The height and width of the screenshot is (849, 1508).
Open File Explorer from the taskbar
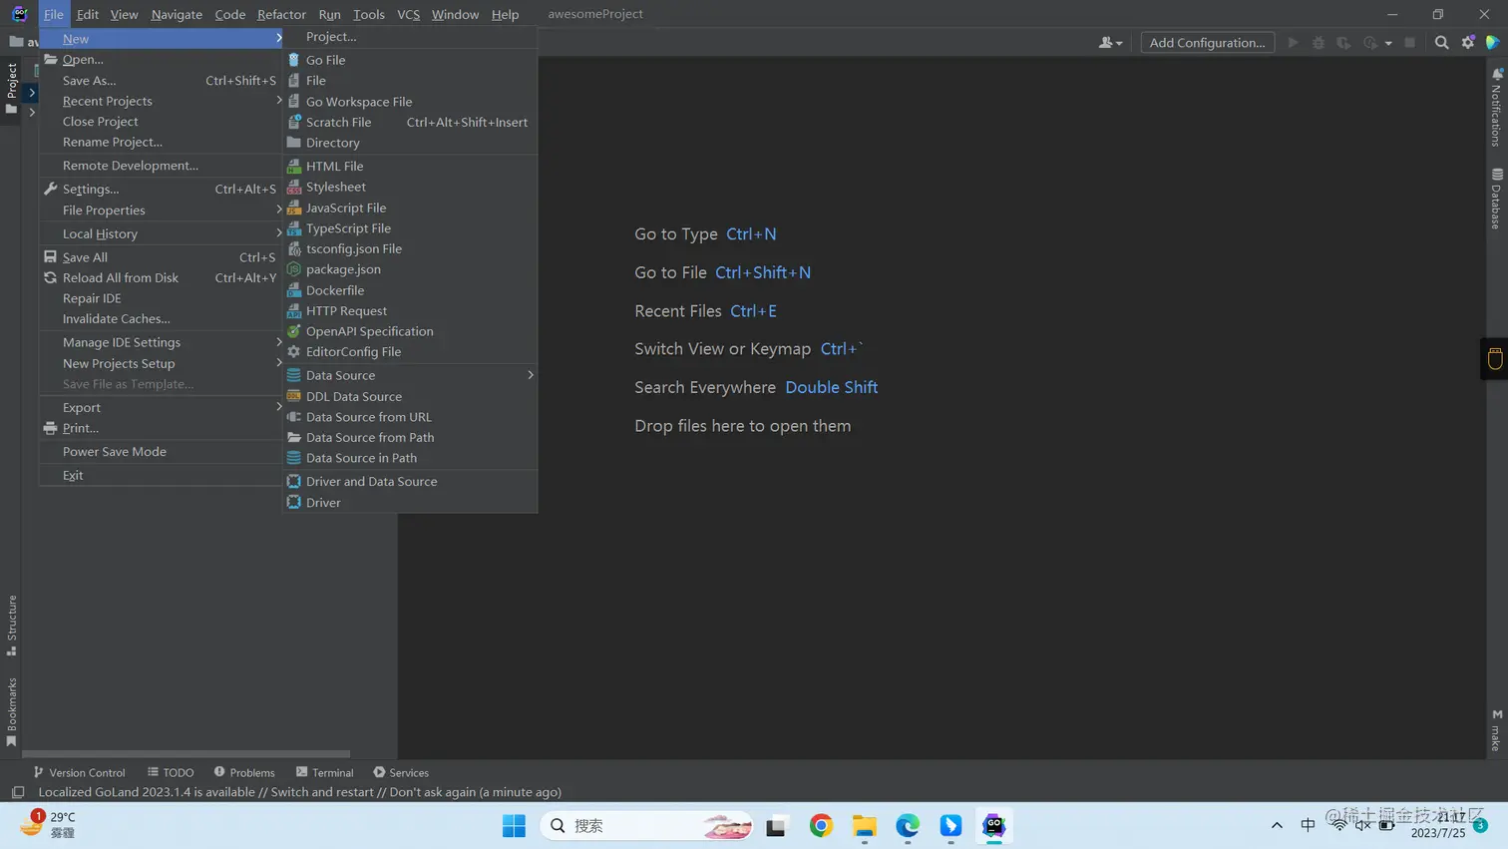pos(864,826)
